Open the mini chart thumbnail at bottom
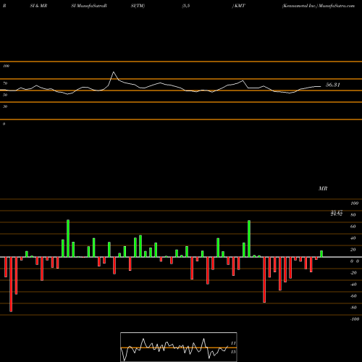The height and width of the screenshot is (362, 362). [179, 347]
